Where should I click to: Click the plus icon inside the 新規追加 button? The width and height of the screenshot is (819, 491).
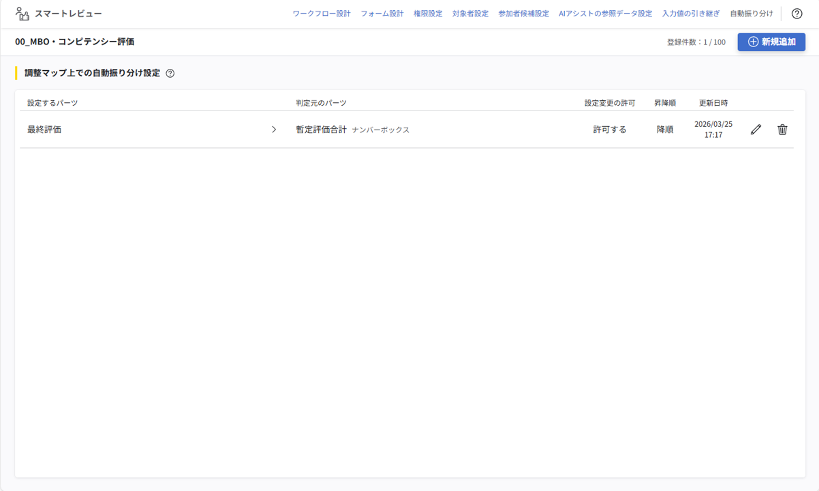point(752,42)
